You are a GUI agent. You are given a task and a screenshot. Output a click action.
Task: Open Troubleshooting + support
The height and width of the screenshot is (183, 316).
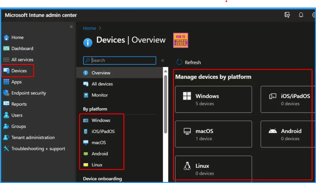pyautogui.click(x=38, y=149)
